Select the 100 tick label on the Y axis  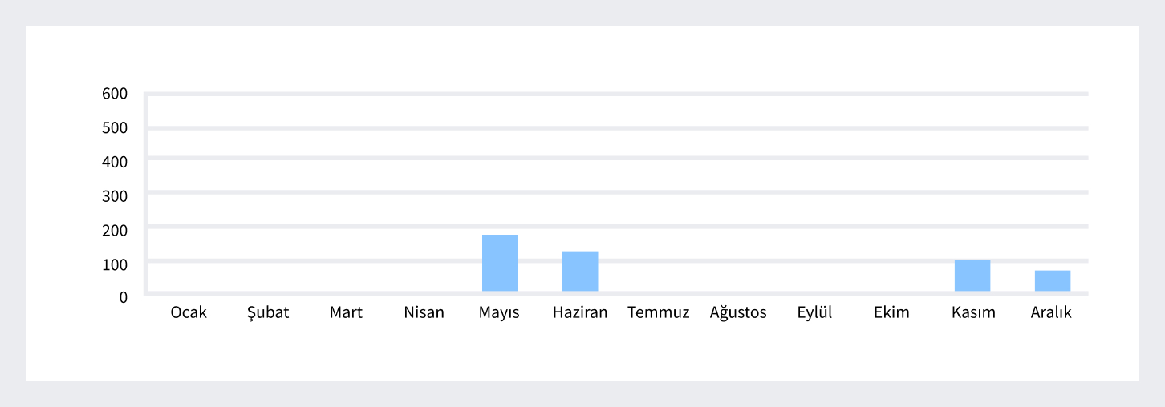click(x=115, y=263)
